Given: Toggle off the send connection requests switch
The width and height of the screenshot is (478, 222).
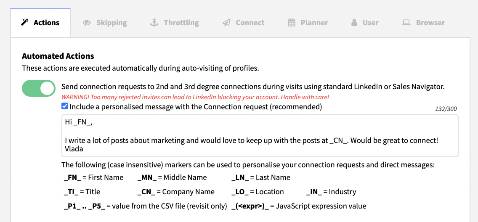Looking at the screenshot, I should (39, 88).
